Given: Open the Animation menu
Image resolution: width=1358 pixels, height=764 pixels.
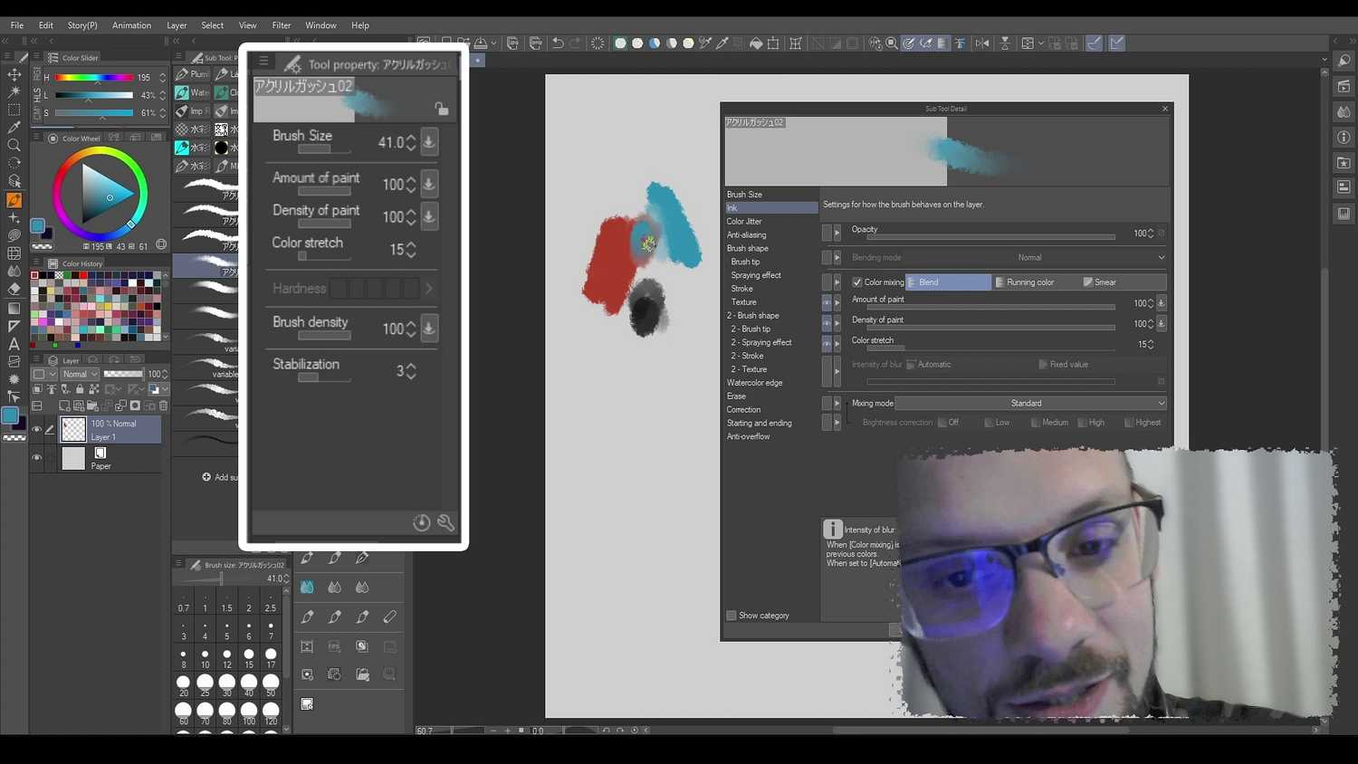Looking at the screenshot, I should coord(131,25).
